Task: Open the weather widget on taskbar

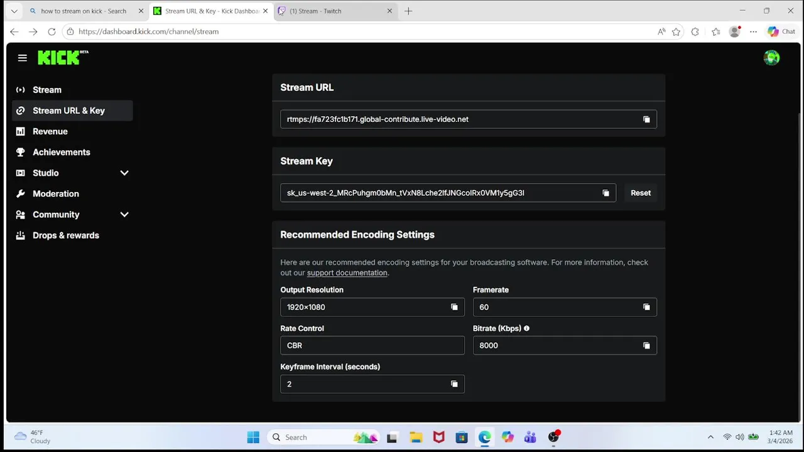Action: coord(33,437)
